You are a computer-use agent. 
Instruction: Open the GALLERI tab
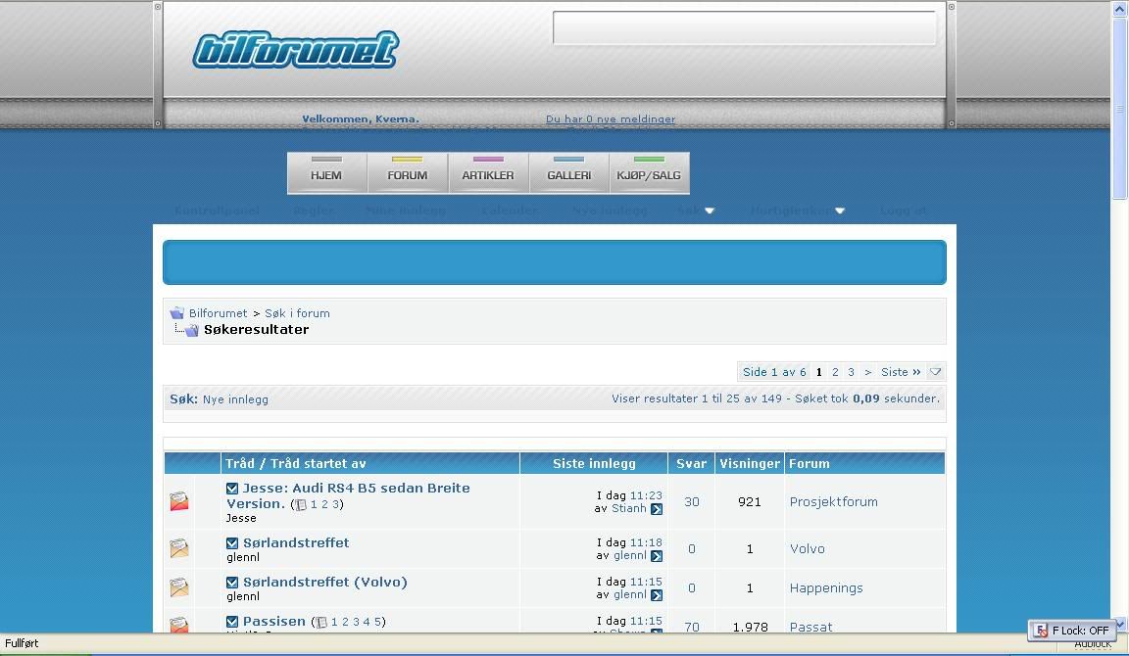pos(568,172)
